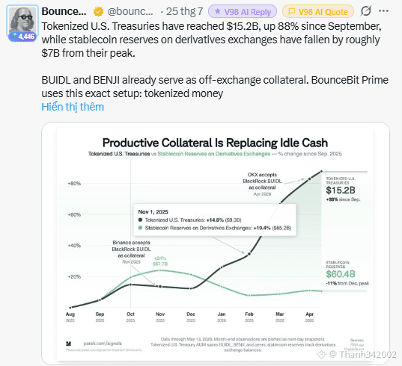Click the parafi.com/signals source text
This screenshot has height=366, width=402.
[103, 344]
